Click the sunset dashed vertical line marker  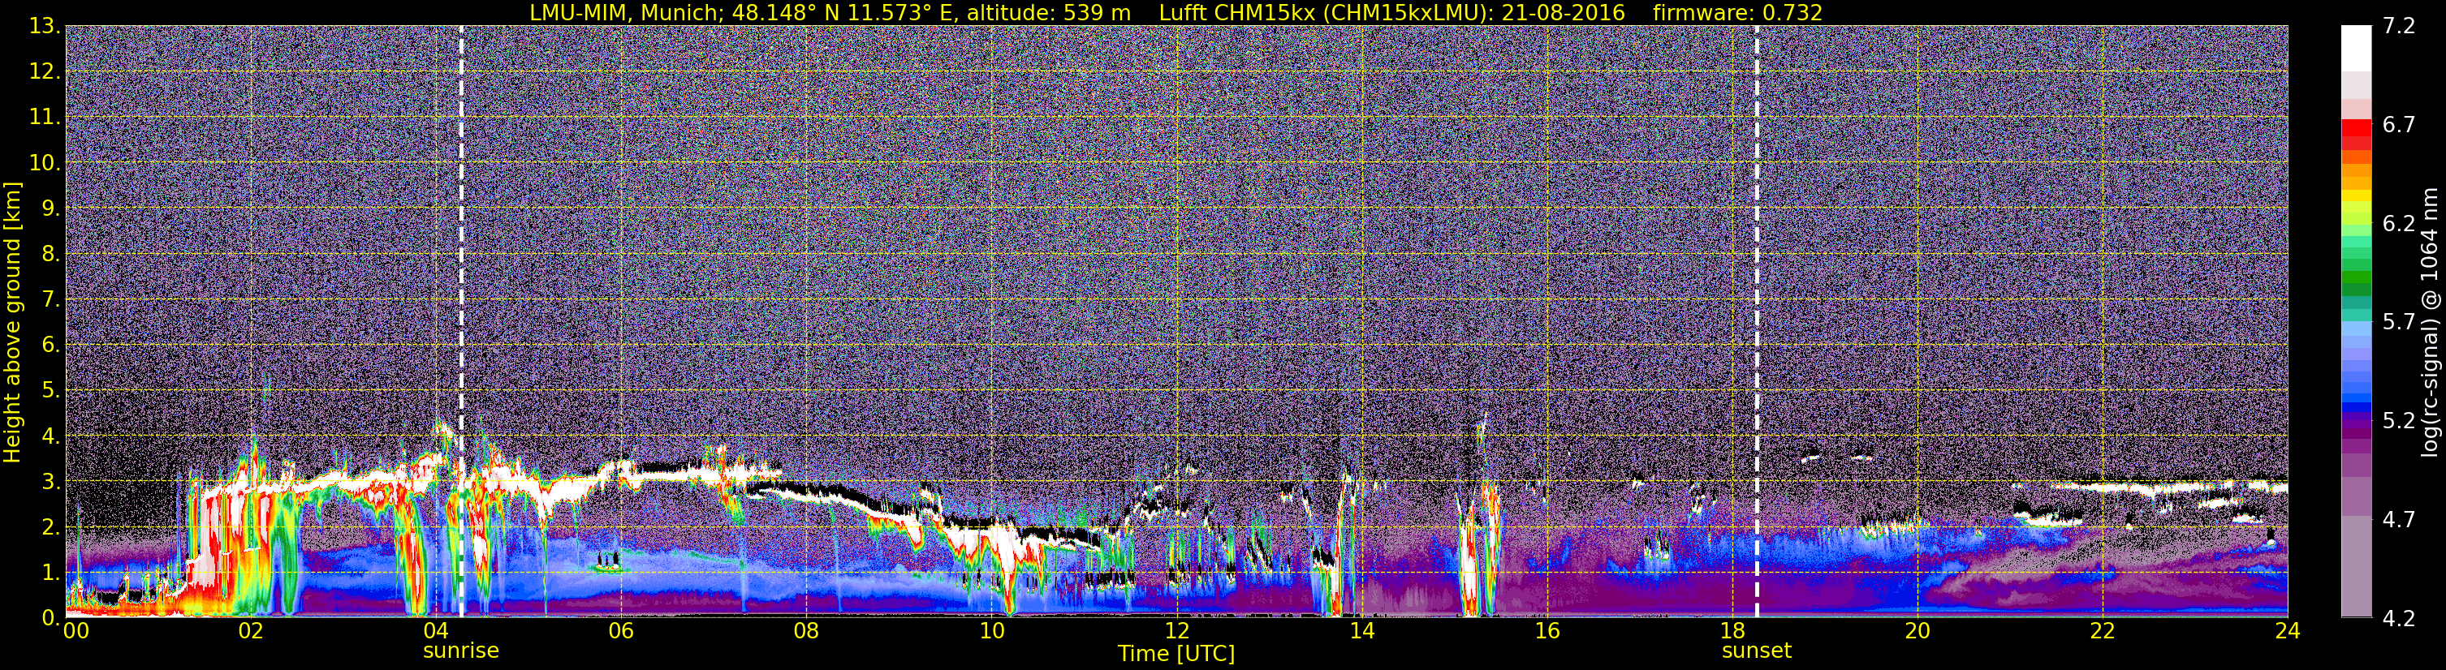click(1757, 320)
